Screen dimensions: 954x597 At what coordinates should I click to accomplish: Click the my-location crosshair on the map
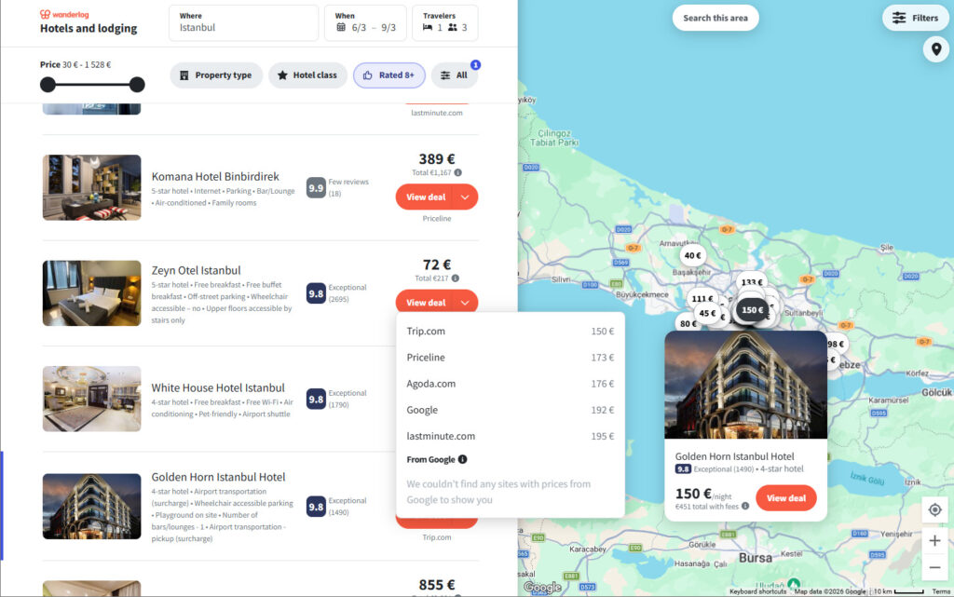(934, 509)
